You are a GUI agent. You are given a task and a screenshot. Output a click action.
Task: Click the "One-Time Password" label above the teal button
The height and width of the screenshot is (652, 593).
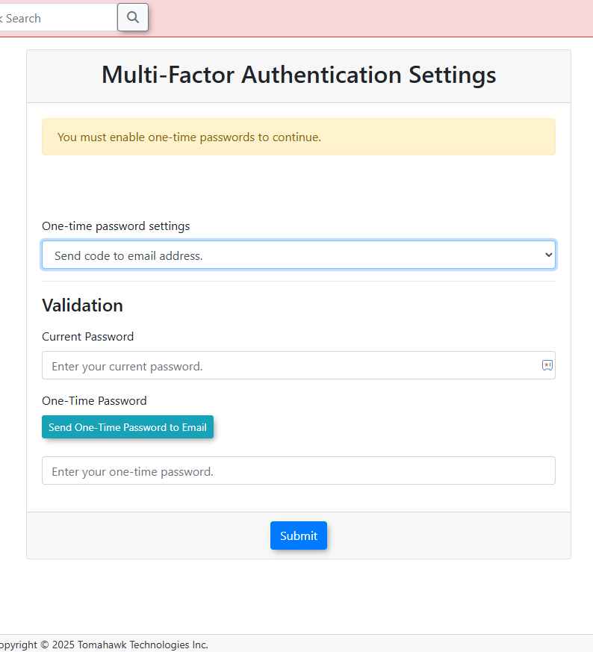coord(94,401)
